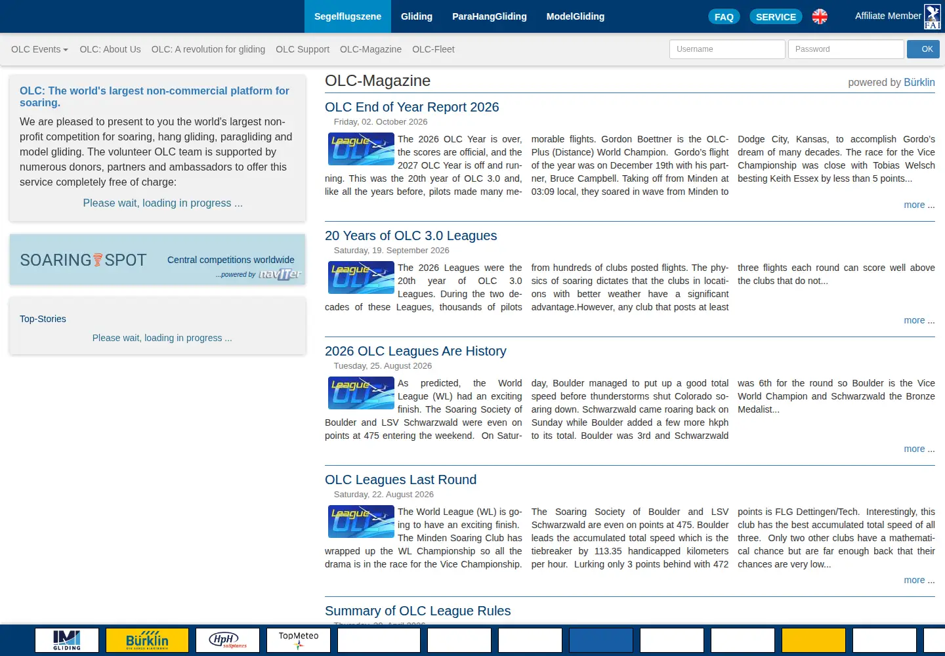Open OLC: About Us menu item
Viewport: 945px width, 656px height.
110,49
